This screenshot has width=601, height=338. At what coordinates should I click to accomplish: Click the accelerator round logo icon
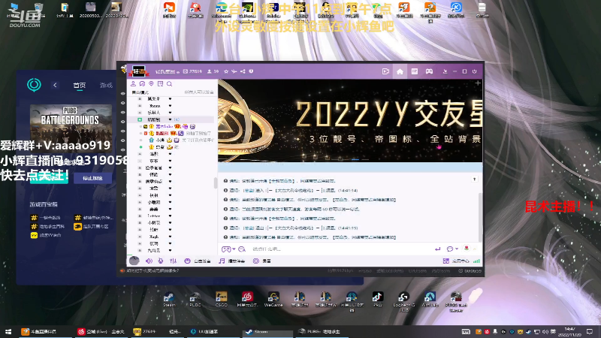pos(34,84)
